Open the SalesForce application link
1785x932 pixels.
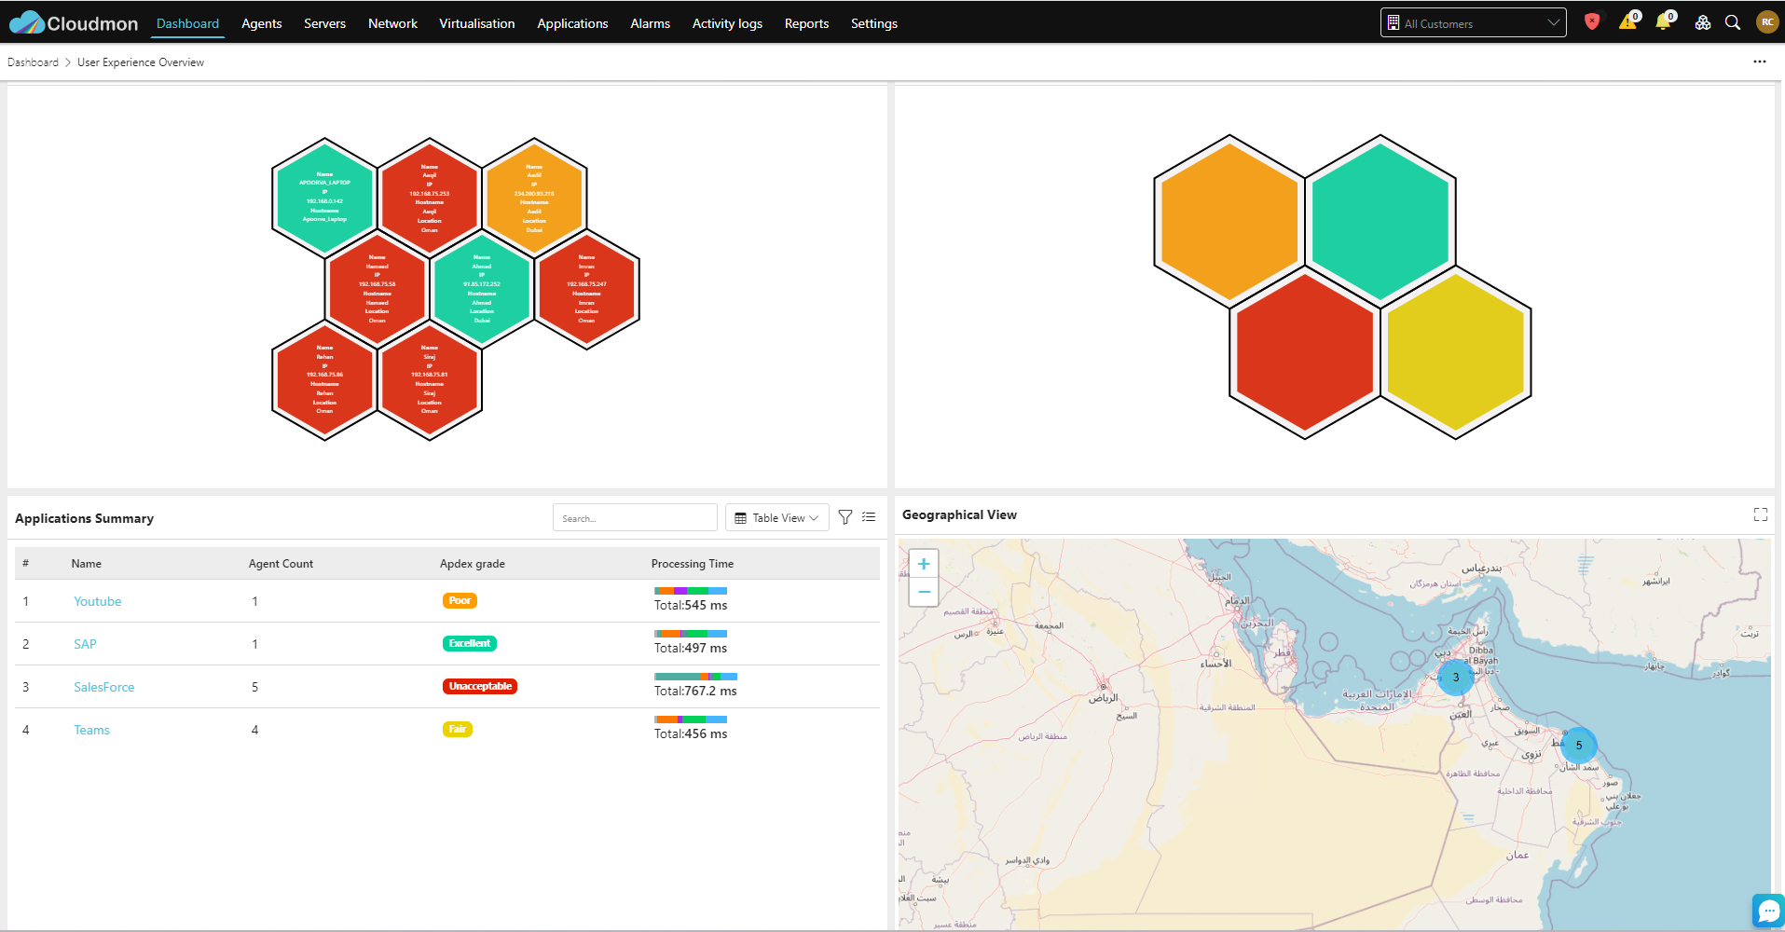pos(104,687)
